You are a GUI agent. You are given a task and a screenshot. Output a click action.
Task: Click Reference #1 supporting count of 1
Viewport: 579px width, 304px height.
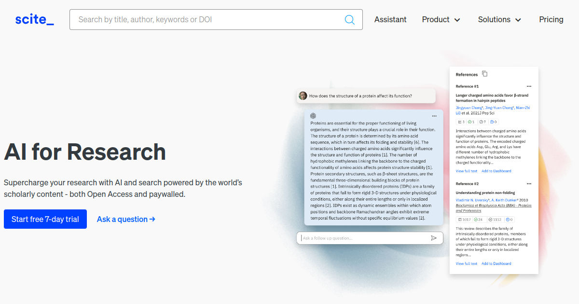click(x=471, y=122)
